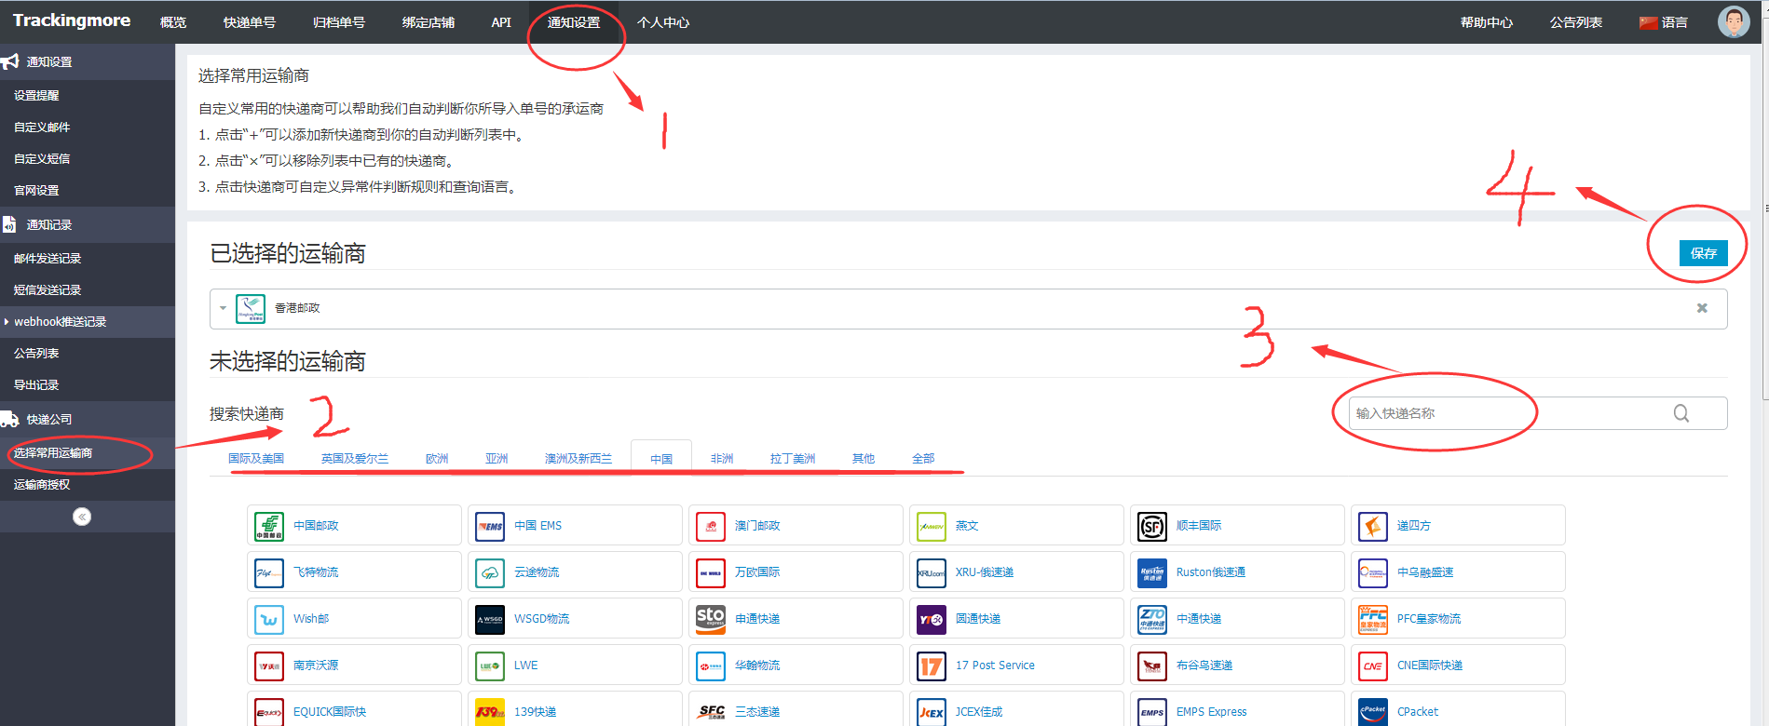This screenshot has width=1769, height=726.
Task: Open the 概览 overview menu
Action: [173, 22]
